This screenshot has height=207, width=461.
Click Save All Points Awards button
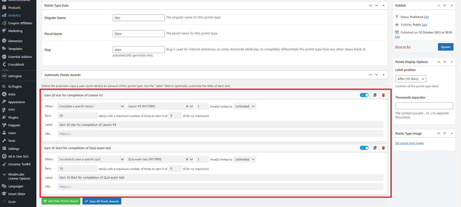click(102, 201)
